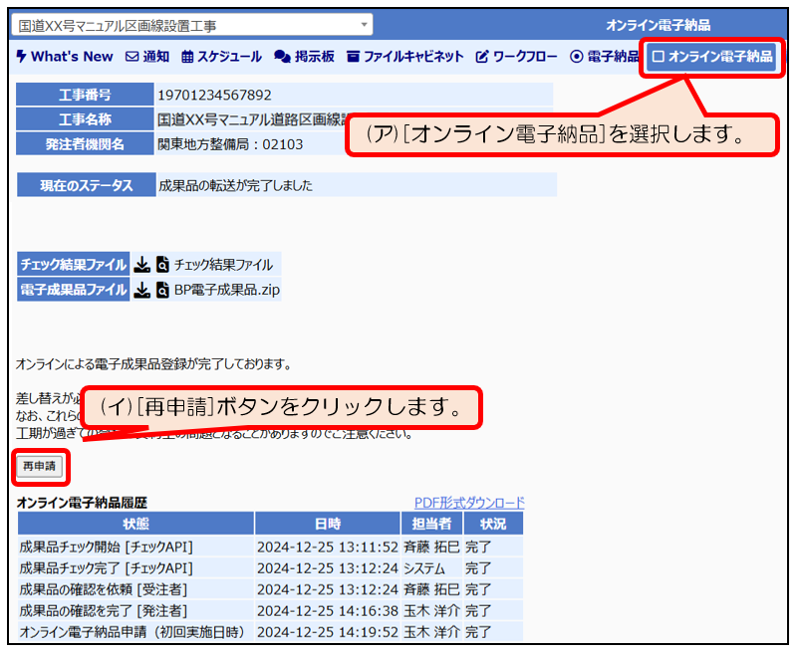Select オンライン電子納品 in the navigation bar
The height and width of the screenshot is (656, 798).
click(712, 57)
